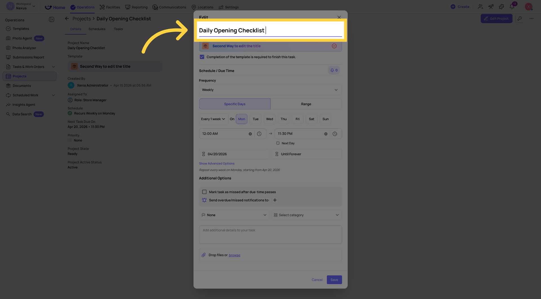This screenshot has height=299, width=541.
Task: Open the Until Forever end date picker
Action: (x=307, y=154)
